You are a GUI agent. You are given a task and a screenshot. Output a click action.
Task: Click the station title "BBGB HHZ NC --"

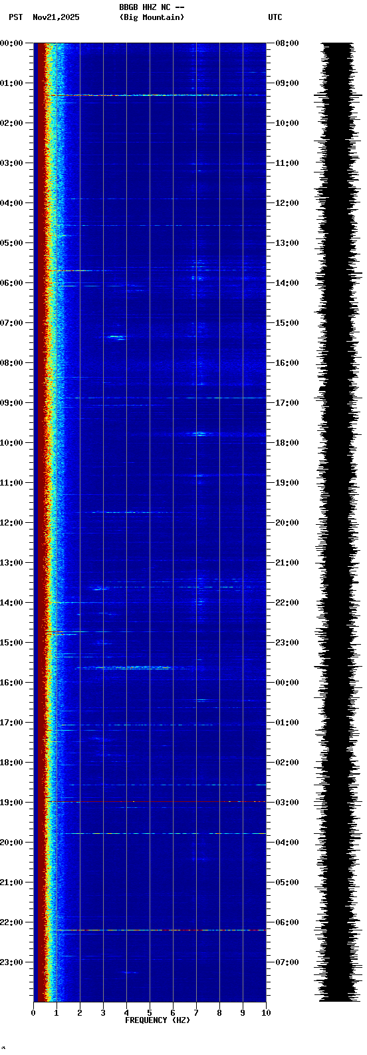(152, 7)
